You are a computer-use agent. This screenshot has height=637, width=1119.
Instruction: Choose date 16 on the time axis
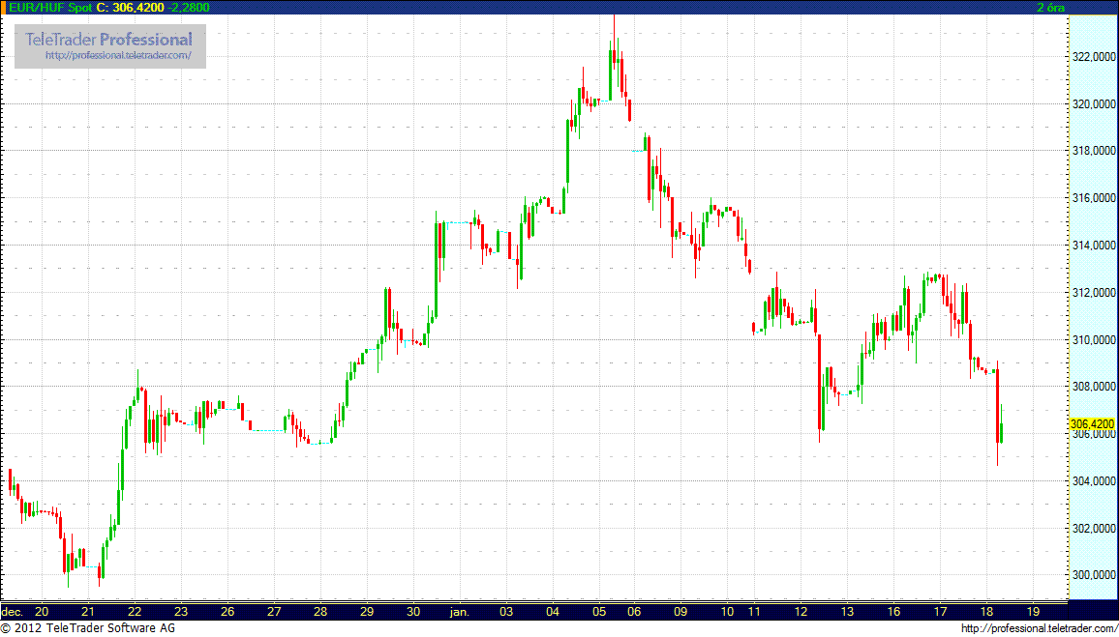[x=893, y=611]
